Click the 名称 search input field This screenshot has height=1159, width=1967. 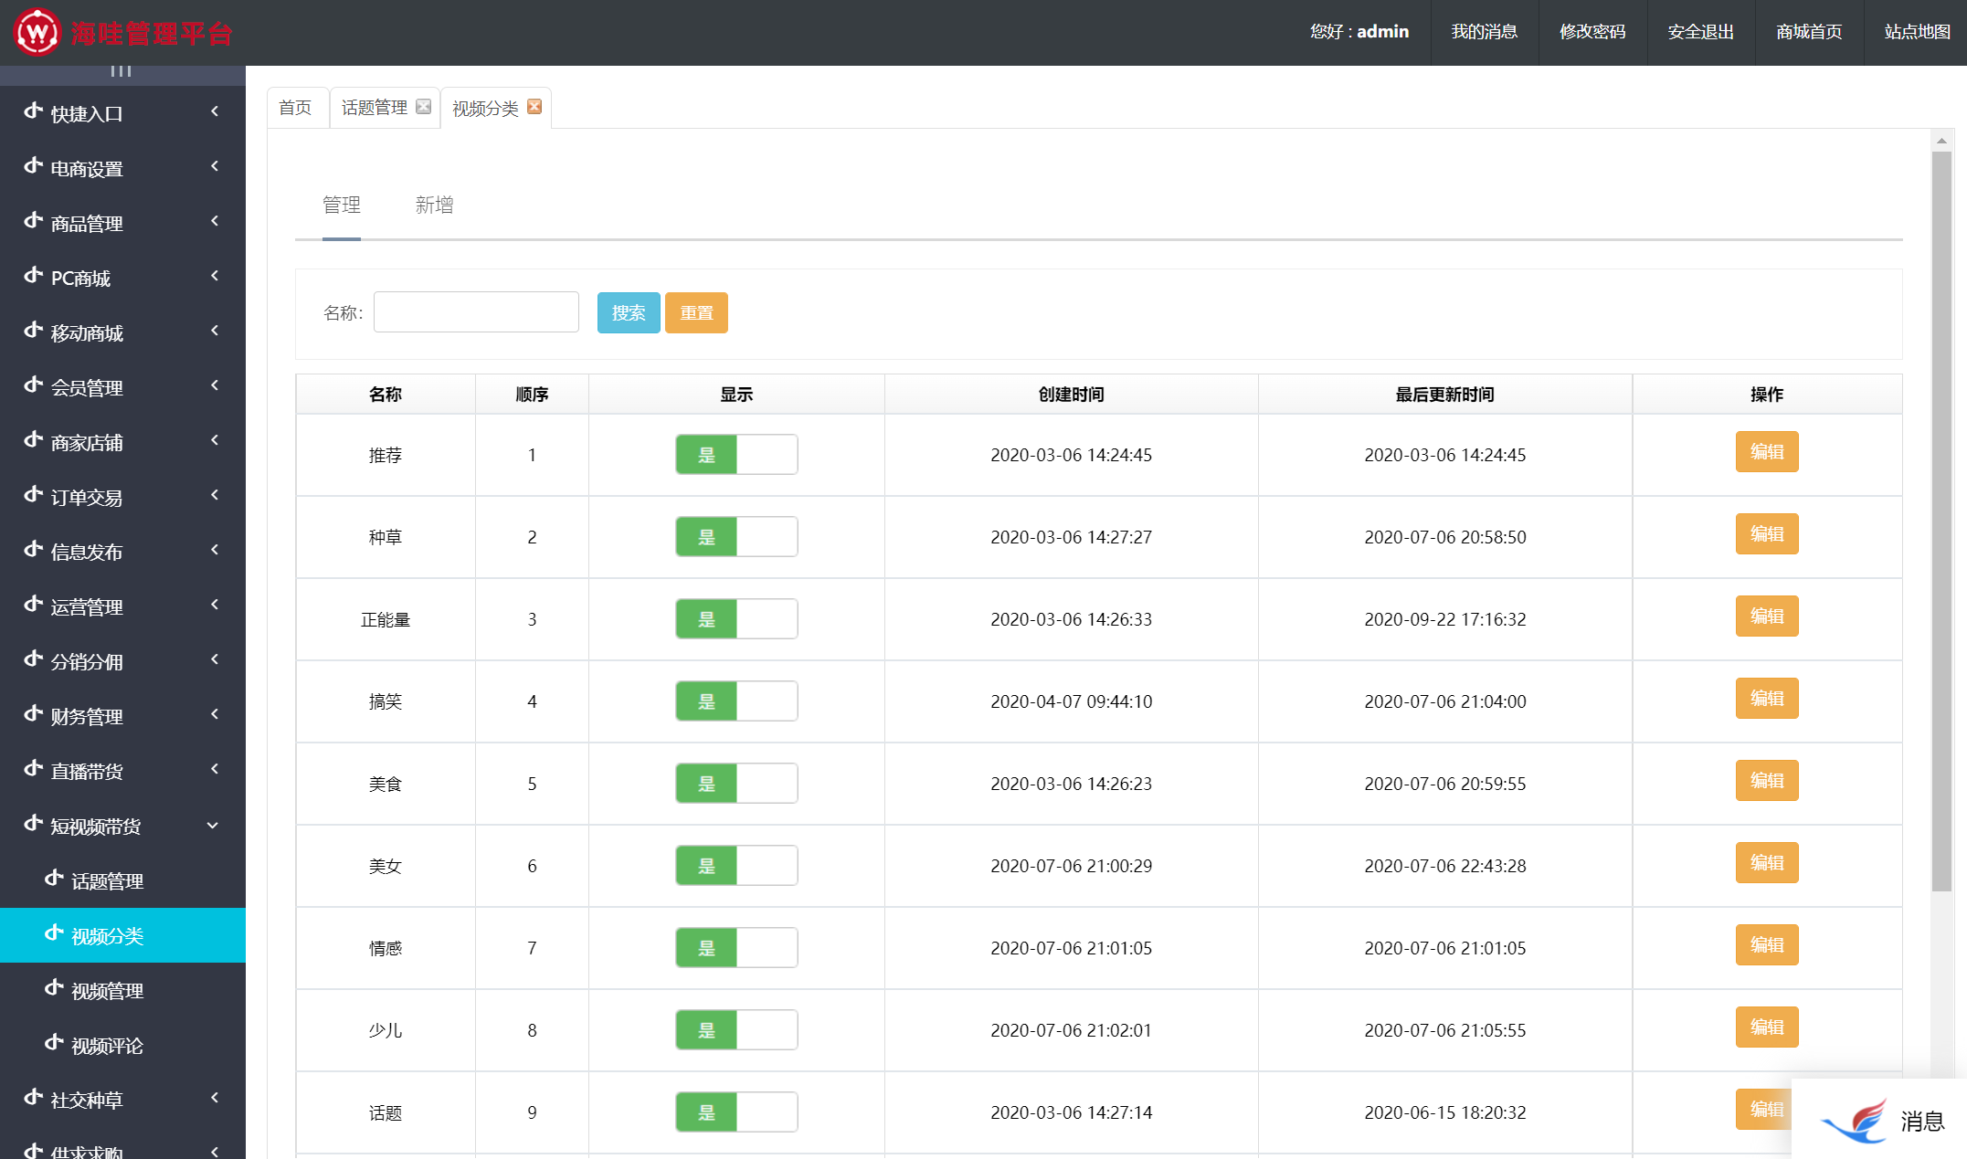click(476, 313)
